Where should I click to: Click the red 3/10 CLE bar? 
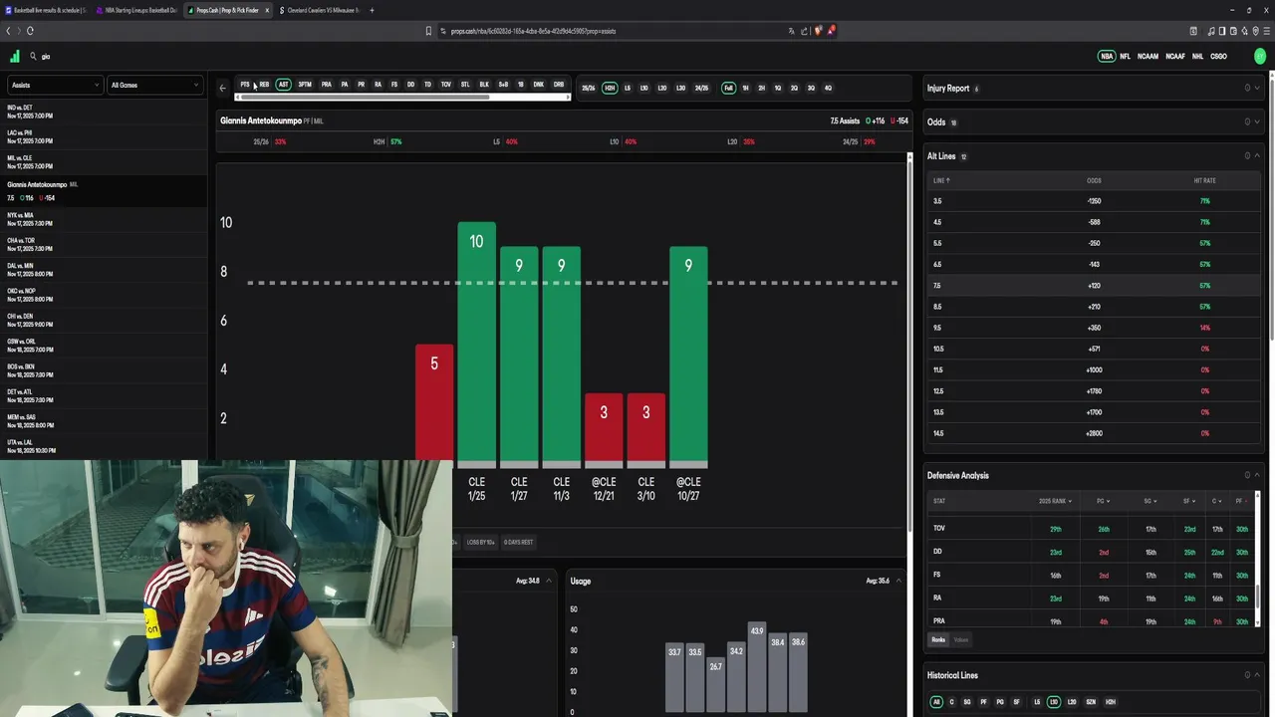click(645, 430)
